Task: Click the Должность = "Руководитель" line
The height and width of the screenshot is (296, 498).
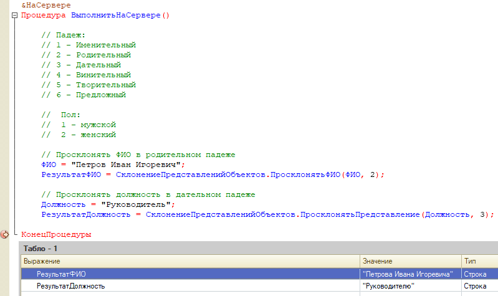Action: (x=108, y=204)
